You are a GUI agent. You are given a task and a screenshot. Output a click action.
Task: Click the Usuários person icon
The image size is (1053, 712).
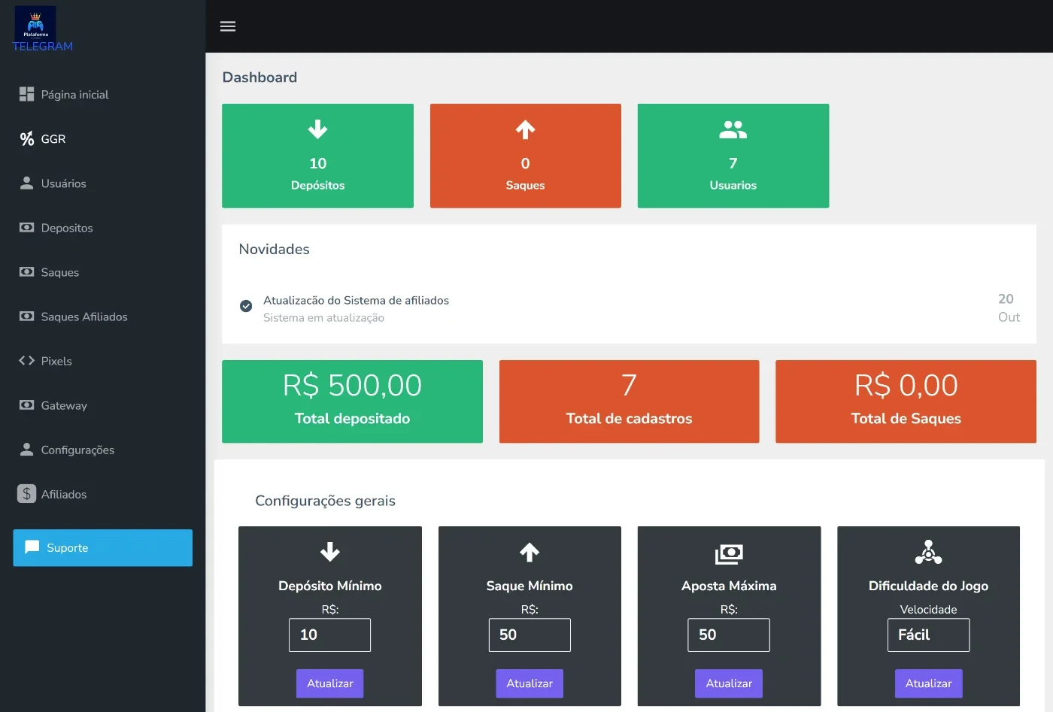[26, 183]
